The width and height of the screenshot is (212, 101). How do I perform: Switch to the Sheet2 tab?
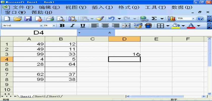[x=40, y=96]
